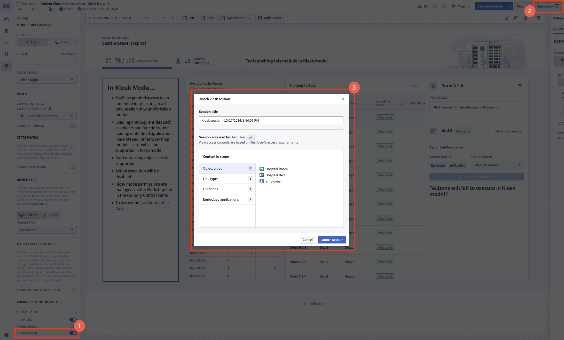Open the Help menu

click(x=36, y=9)
